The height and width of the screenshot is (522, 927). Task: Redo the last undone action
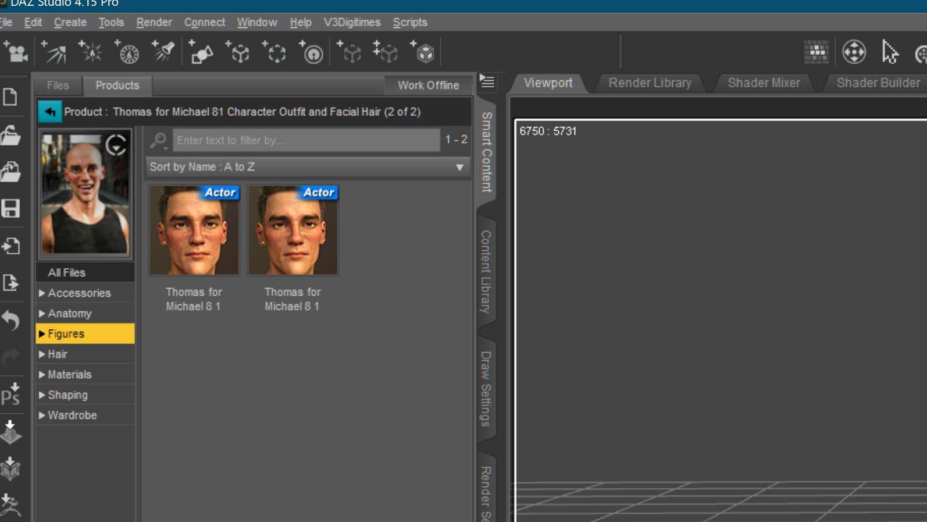pyautogui.click(x=10, y=357)
